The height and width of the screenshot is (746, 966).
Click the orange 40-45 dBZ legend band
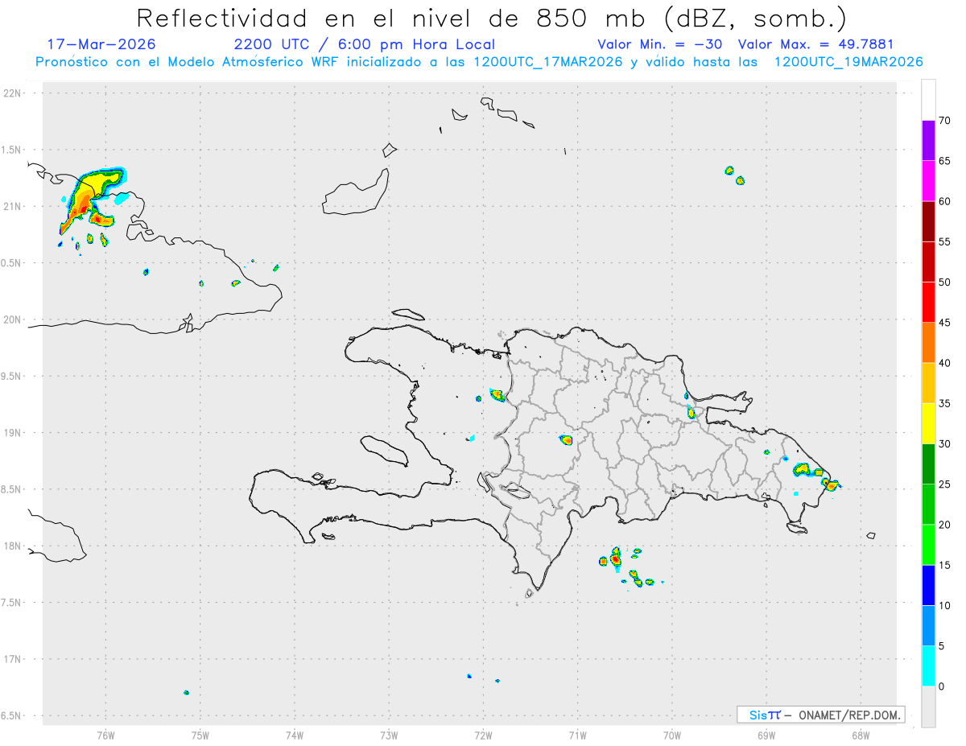(x=928, y=343)
